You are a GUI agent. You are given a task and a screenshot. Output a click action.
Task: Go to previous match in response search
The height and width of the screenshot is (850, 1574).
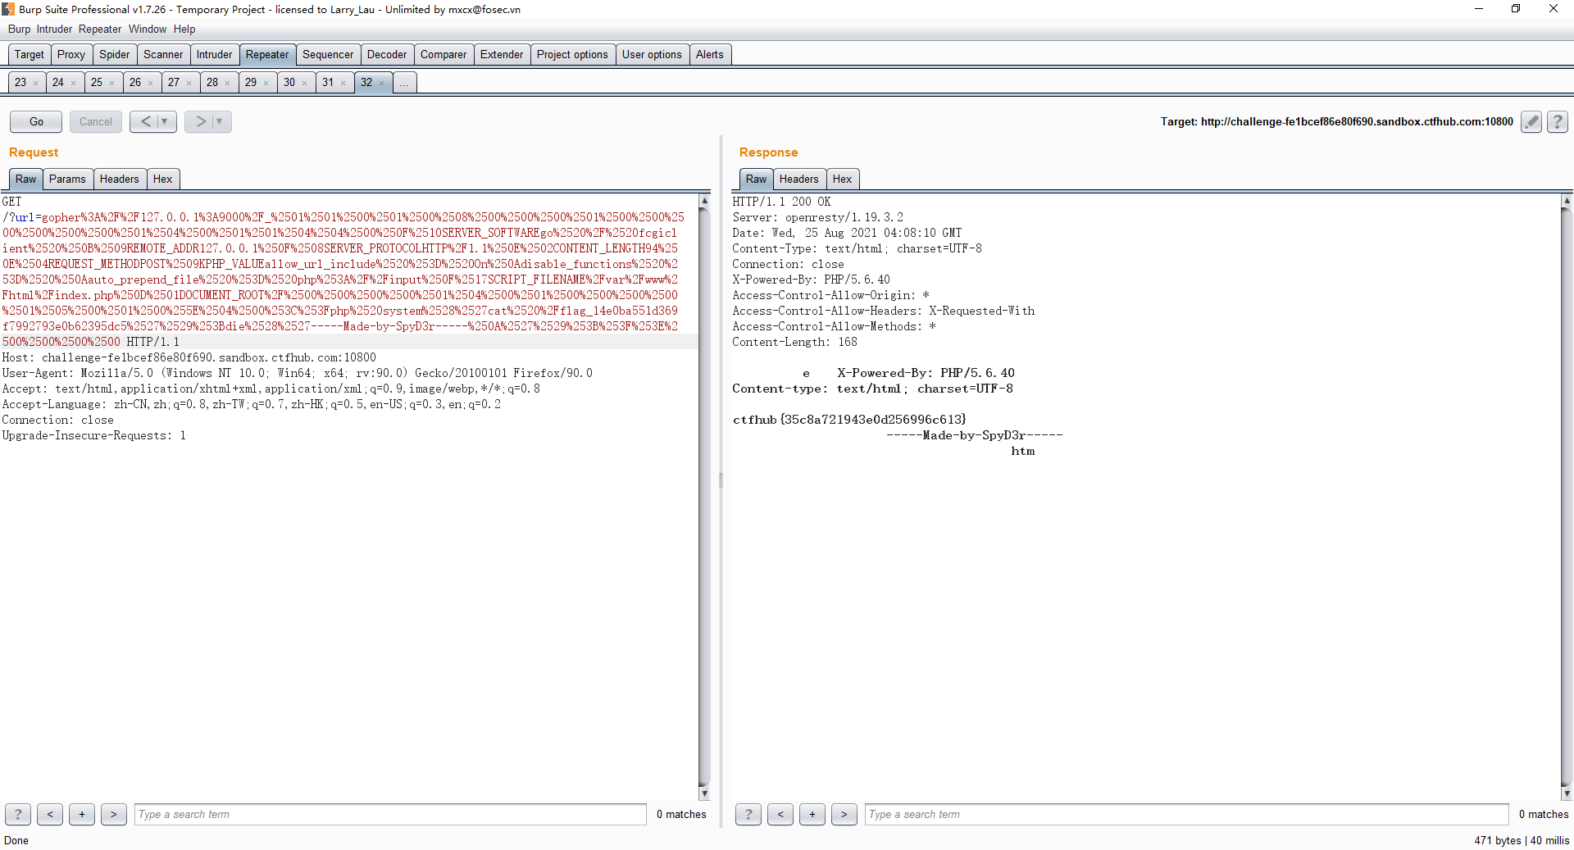[780, 814]
